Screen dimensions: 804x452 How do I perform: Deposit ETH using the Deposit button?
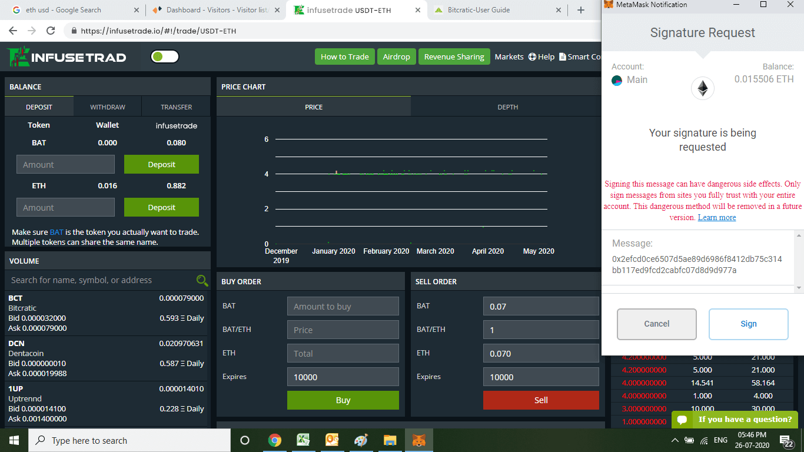[x=161, y=207]
